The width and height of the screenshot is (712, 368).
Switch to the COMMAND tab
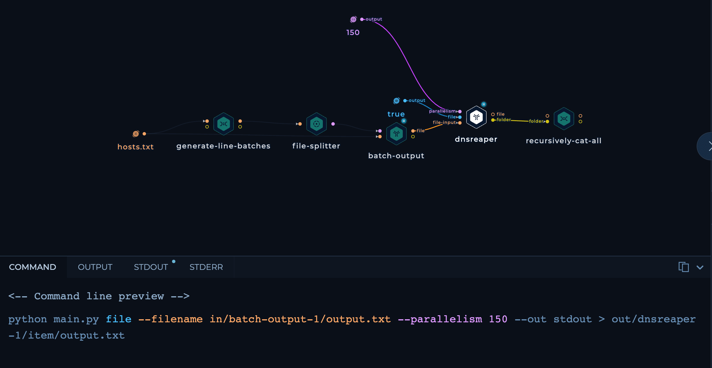pyautogui.click(x=33, y=267)
